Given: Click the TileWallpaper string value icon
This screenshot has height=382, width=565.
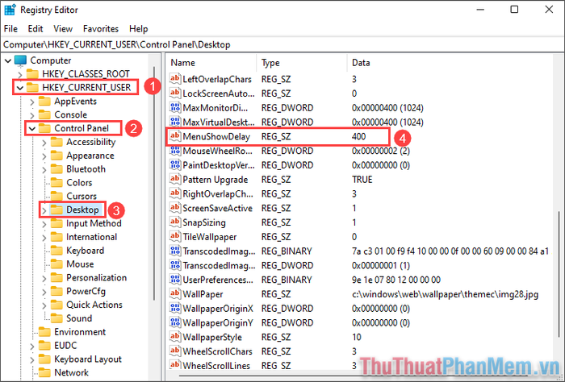Looking at the screenshot, I should pyautogui.click(x=175, y=237).
